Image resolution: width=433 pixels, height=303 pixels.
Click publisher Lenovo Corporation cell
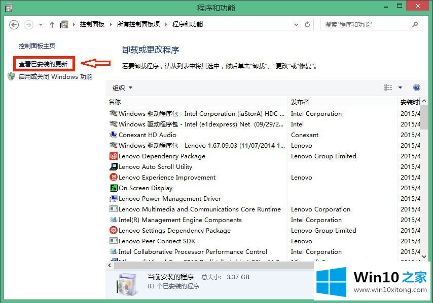320,209
